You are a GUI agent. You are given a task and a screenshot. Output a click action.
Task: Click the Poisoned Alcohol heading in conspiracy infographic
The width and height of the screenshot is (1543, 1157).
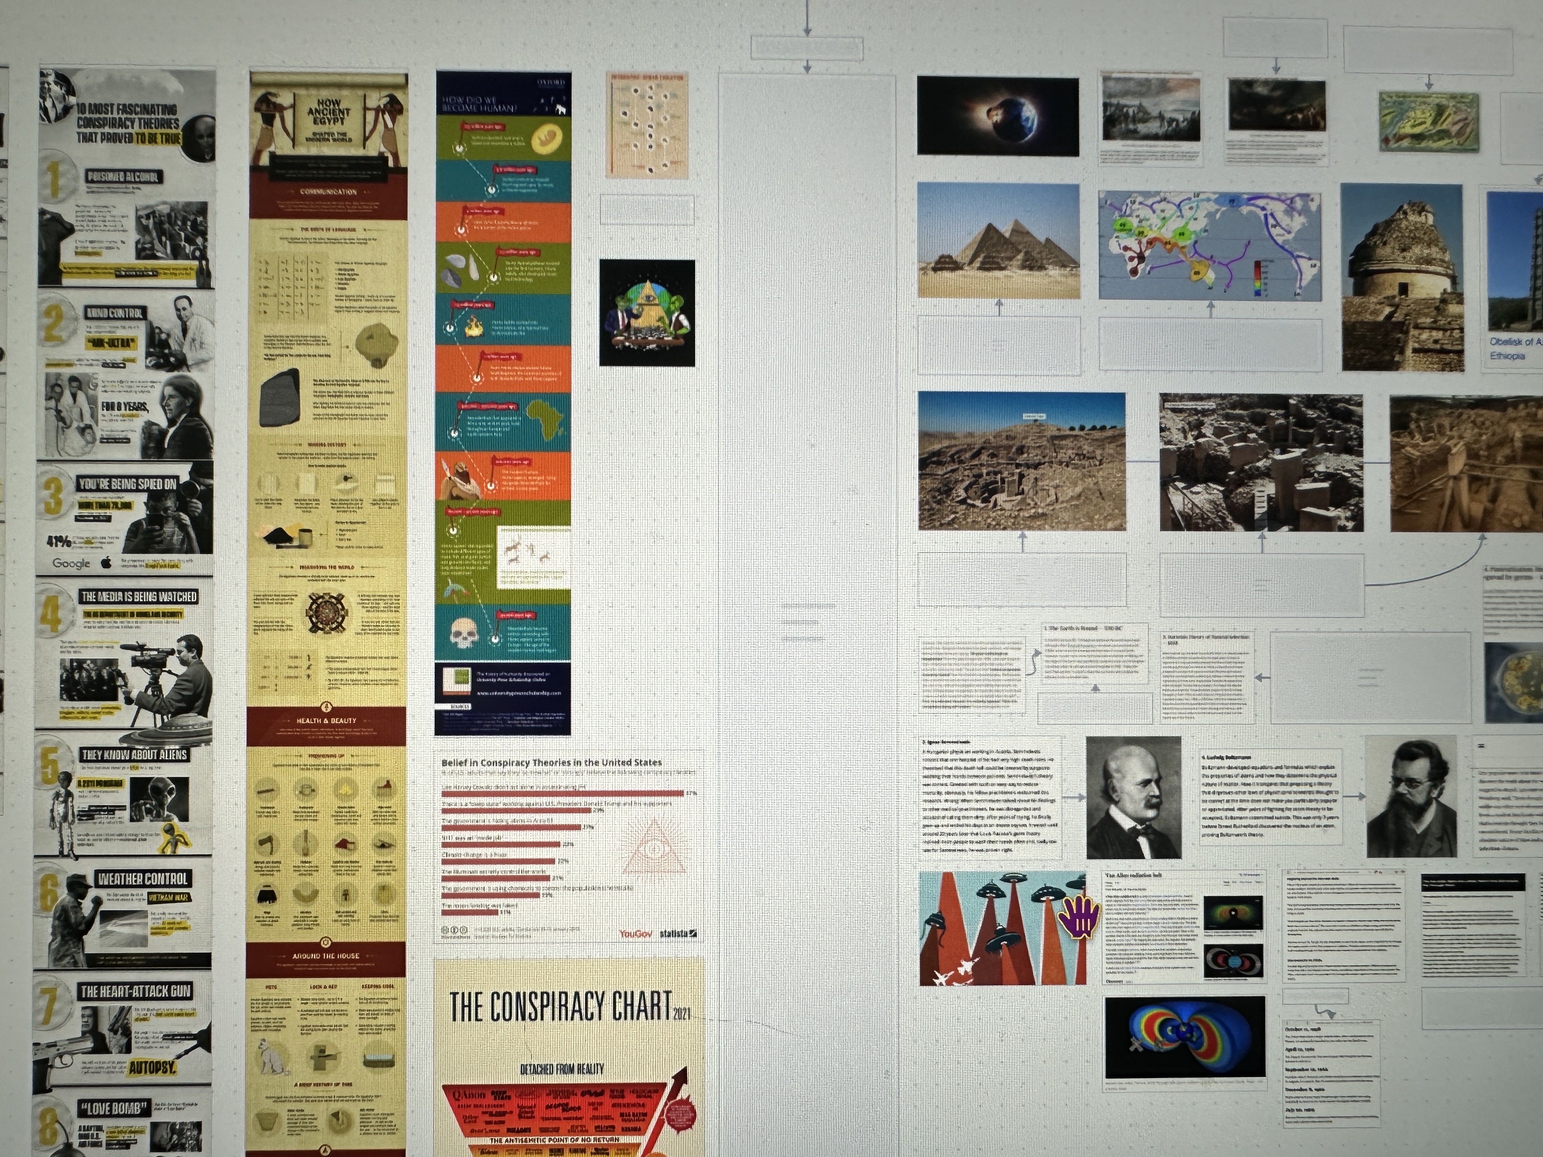pos(124,176)
